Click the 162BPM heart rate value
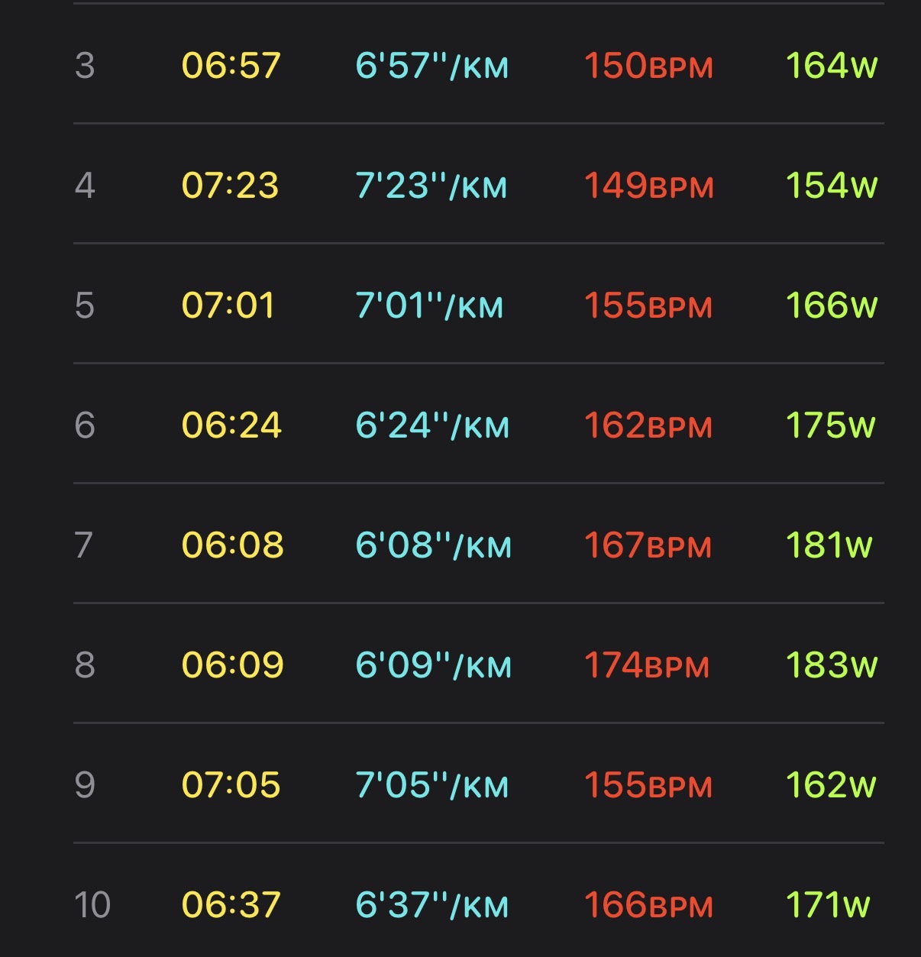Screen dimensions: 921x957 (648, 425)
